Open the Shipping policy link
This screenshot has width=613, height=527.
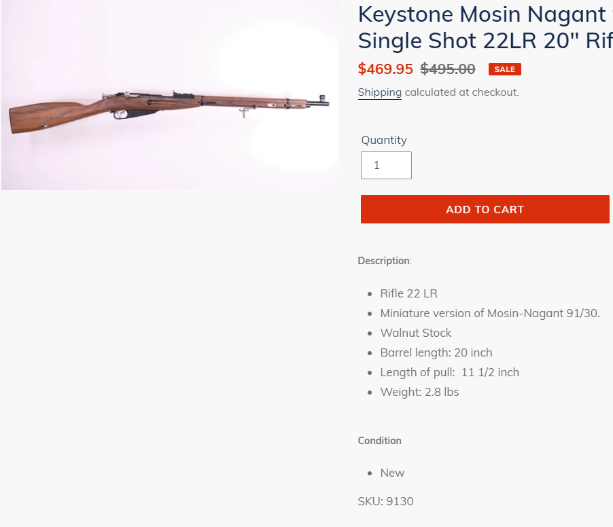379,92
